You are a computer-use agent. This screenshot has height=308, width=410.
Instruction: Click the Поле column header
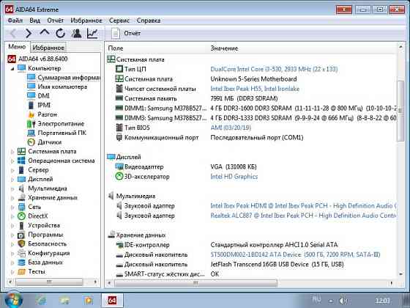coord(116,48)
